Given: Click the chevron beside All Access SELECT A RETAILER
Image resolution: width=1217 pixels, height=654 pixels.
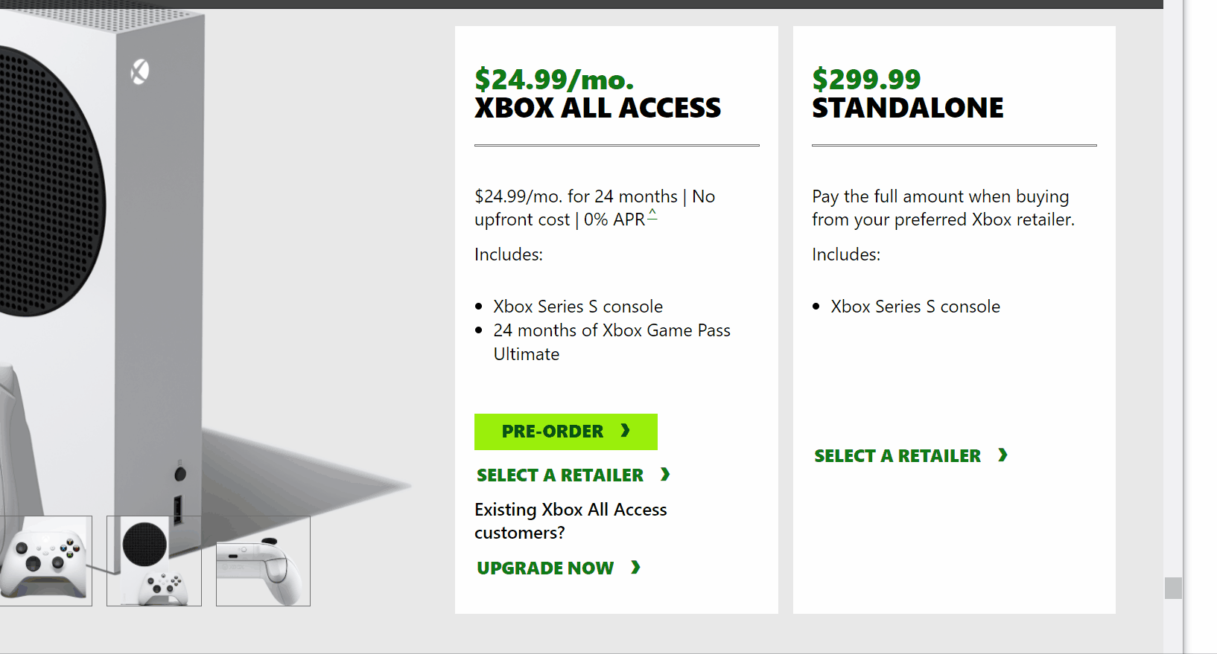Looking at the screenshot, I should click(x=665, y=475).
